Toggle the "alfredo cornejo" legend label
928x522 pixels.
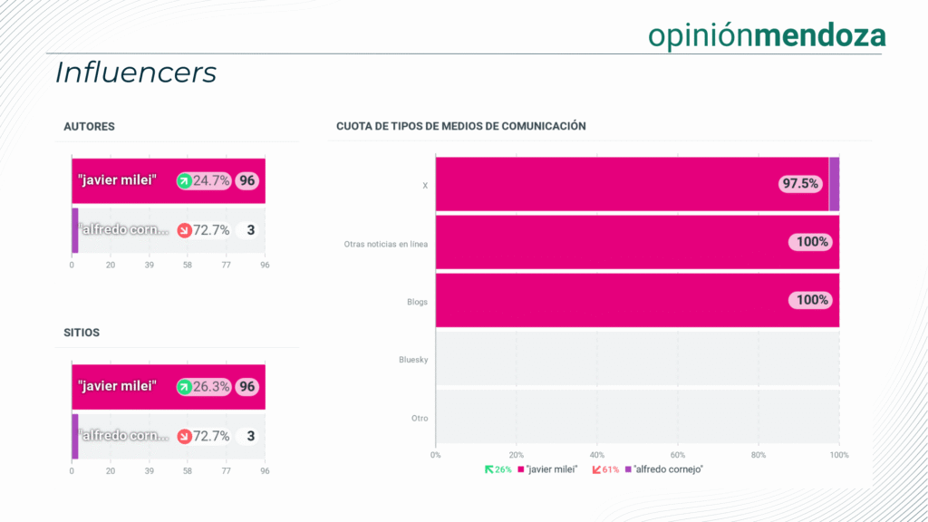[669, 469]
